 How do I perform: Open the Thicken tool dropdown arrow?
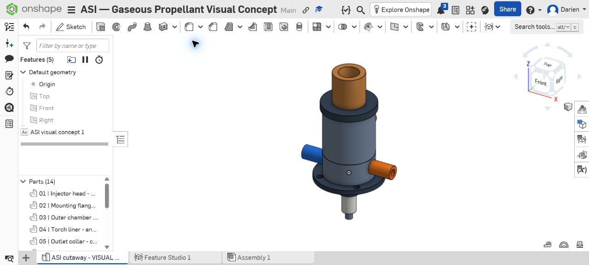point(175,27)
